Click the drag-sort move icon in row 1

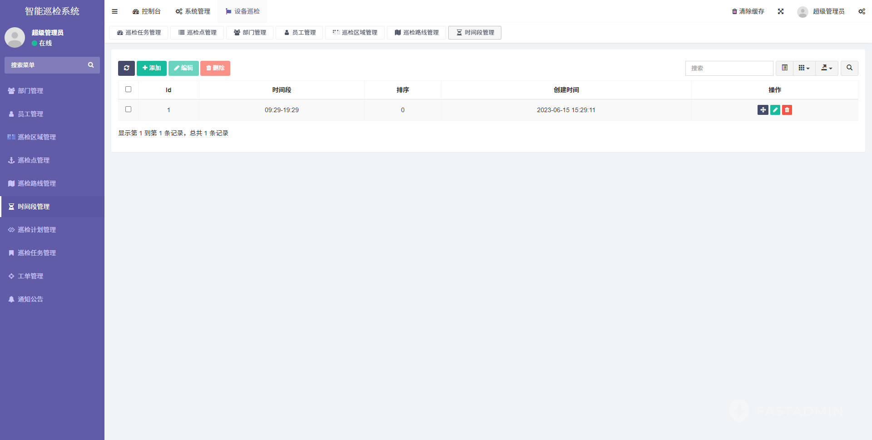point(763,110)
